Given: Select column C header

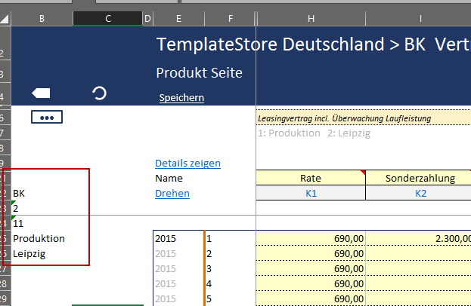Looking at the screenshot, I should tap(107, 18).
